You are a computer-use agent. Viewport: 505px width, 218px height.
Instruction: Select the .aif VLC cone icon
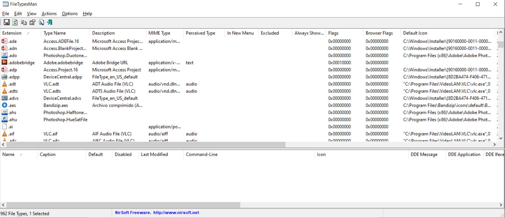[4, 134]
